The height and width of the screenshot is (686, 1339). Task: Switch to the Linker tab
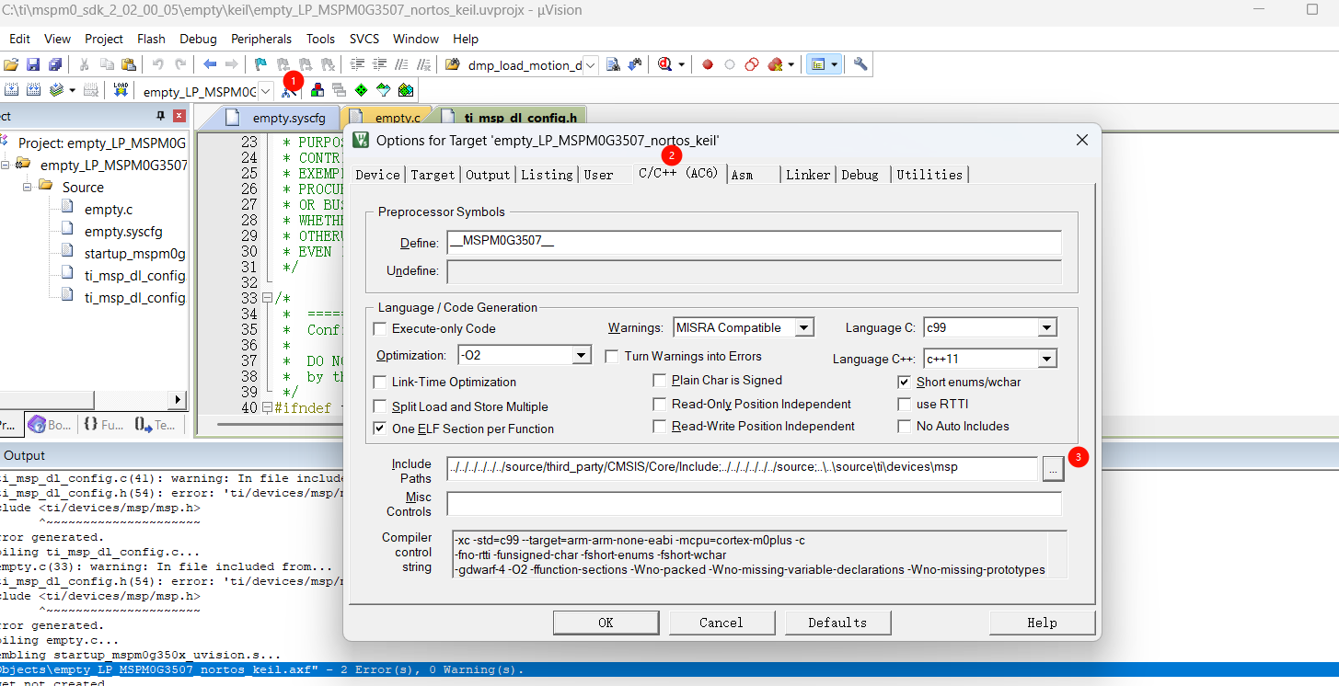click(807, 175)
